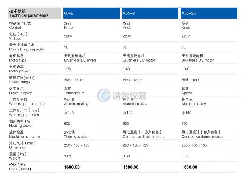The image size is (243, 191).
Task: Click 220V in the X85-2S column
Action: [x=186, y=36]
